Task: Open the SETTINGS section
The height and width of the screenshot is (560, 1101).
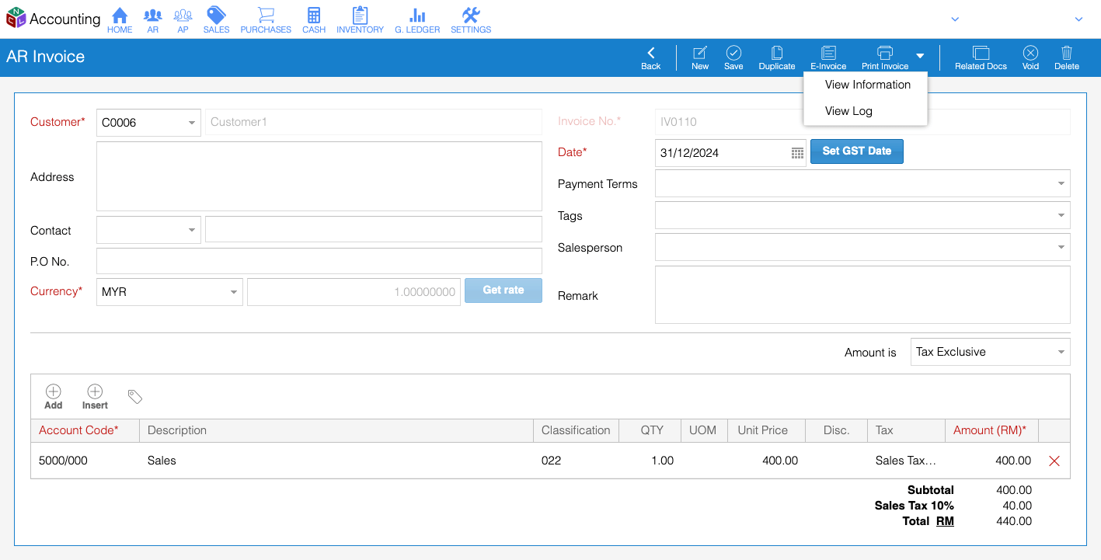Action: (x=470, y=19)
